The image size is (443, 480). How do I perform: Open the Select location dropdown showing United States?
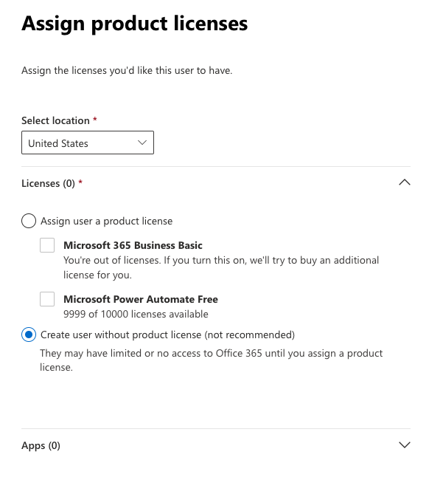click(81, 143)
